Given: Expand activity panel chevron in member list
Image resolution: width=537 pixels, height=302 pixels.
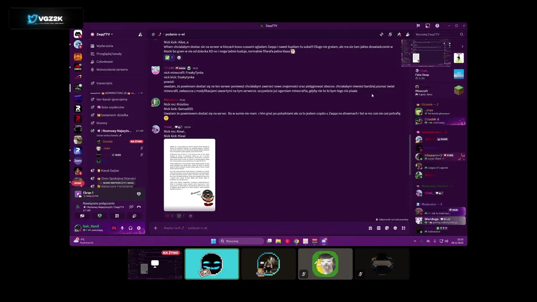Looking at the screenshot, I should click(462, 47).
